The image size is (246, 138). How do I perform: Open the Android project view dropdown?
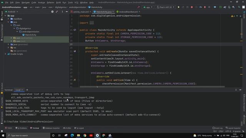(x=12, y=12)
